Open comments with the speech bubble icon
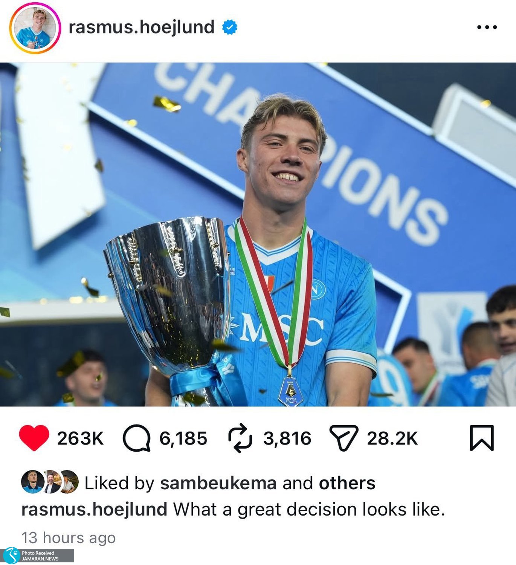The height and width of the screenshot is (565, 516). point(137,438)
